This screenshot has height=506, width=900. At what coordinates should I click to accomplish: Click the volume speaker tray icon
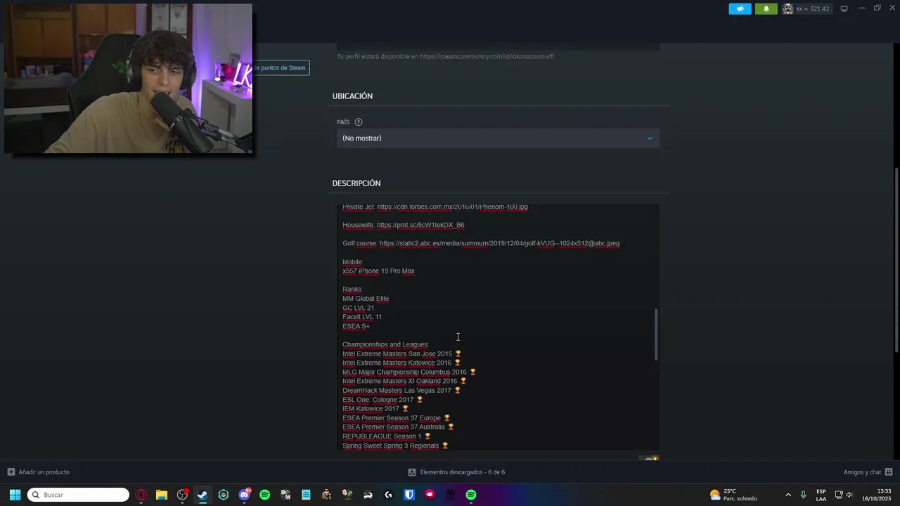(849, 495)
